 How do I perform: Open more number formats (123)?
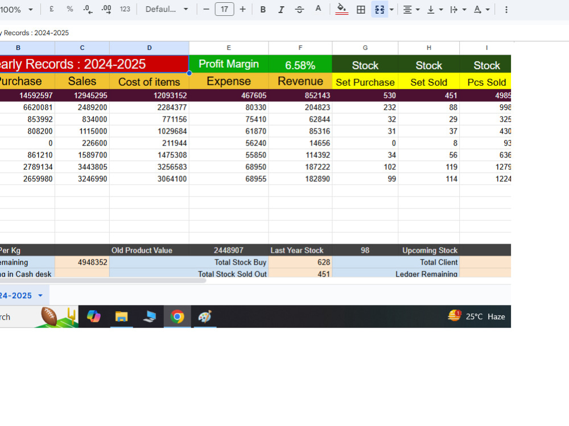pos(125,10)
